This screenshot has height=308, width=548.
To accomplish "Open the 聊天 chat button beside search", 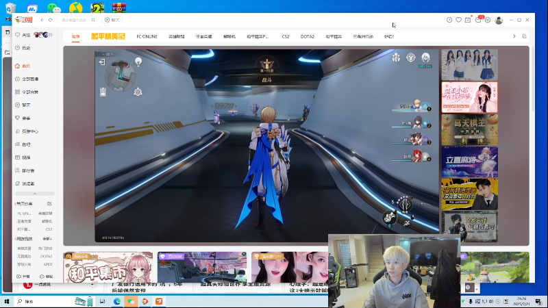I will click(112, 20).
